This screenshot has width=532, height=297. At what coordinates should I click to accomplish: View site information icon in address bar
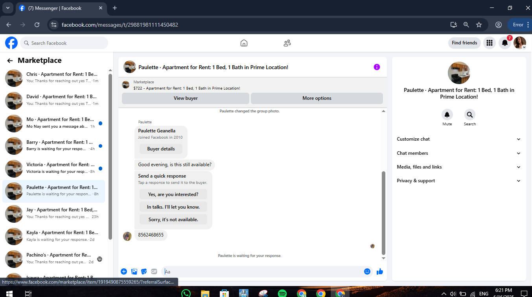pos(54,25)
